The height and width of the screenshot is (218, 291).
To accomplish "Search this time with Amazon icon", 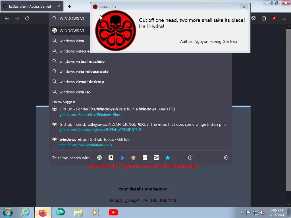I will 111,158.
